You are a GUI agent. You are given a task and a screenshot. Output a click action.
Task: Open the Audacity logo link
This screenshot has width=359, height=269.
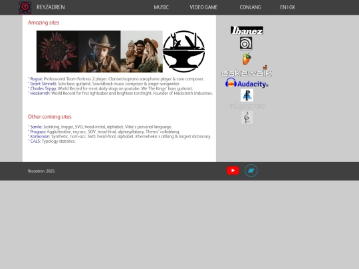247,83
